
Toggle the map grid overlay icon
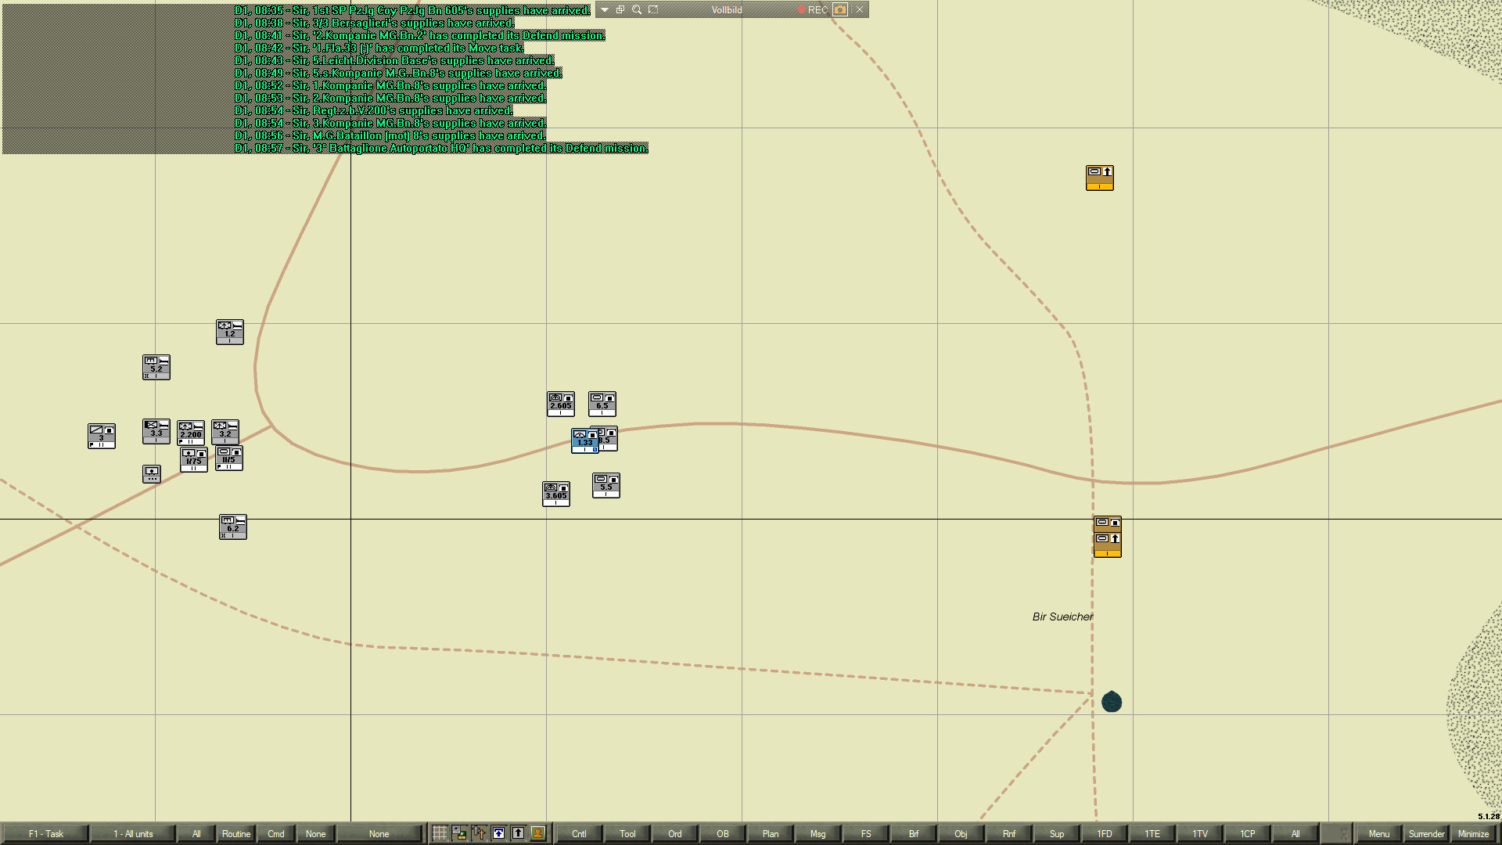coord(440,833)
